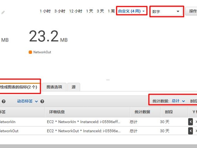197x148 pixels.
Task: Click left Y-axis arrow in NetworkOut row
Action: [190, 131]
